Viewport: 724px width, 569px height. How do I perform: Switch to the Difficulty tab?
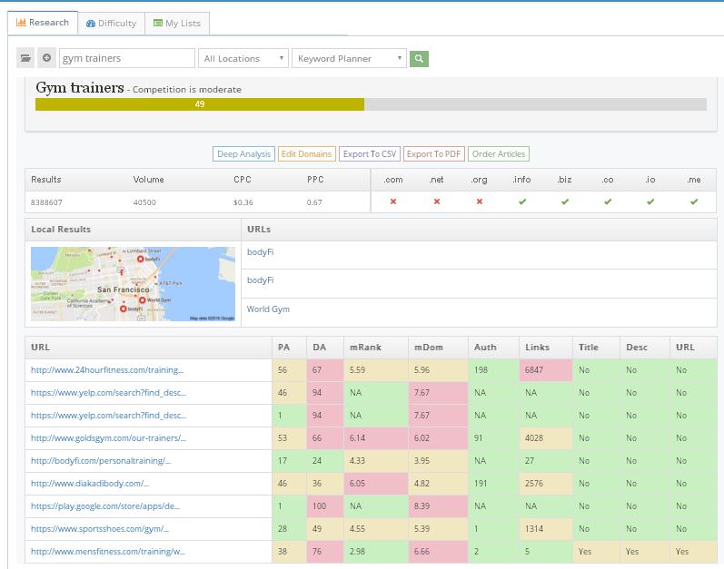click(111, 23)
